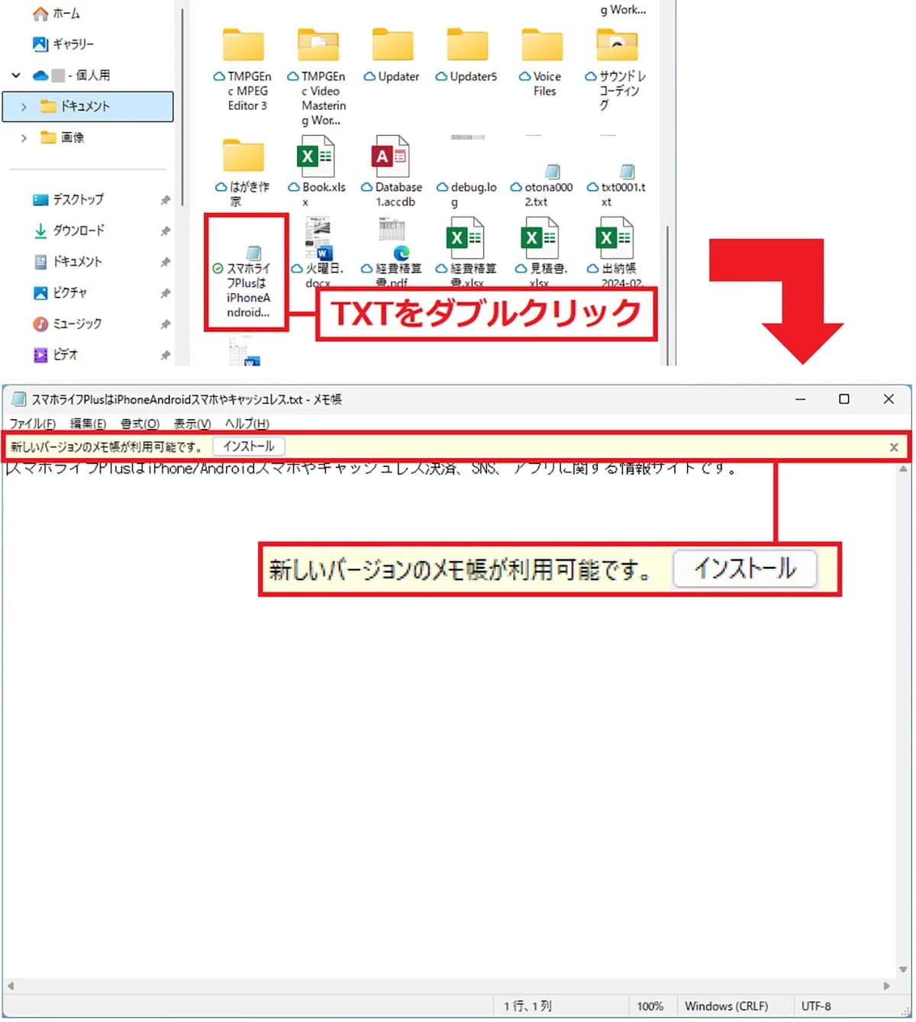Image resolution: width=916 pixels, height=1022 pixels.
Task: Click the インストール button in notification bar
Action: click(248, 447)
